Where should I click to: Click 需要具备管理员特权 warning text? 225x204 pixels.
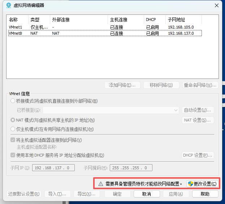144,184
